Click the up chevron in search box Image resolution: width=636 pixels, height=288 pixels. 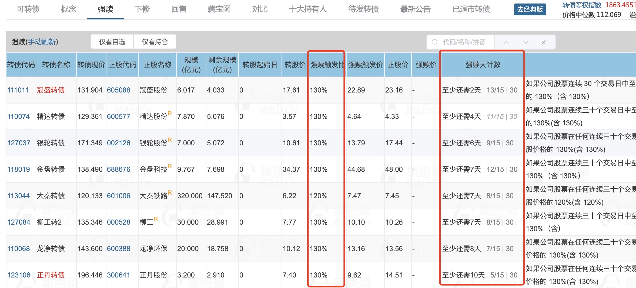(x=507, y=42)
